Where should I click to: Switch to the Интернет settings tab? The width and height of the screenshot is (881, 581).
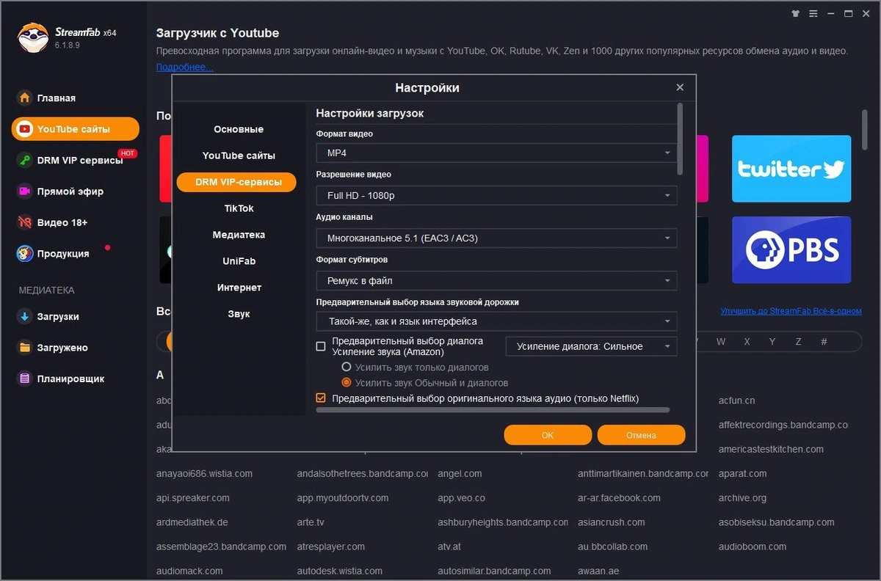tap(239, 288)
